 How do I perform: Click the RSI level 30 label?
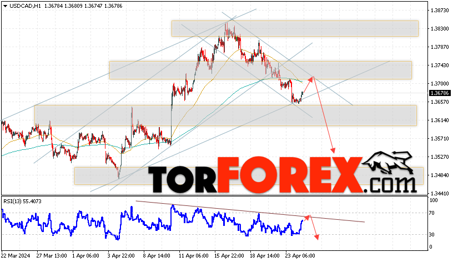(431, 235)
